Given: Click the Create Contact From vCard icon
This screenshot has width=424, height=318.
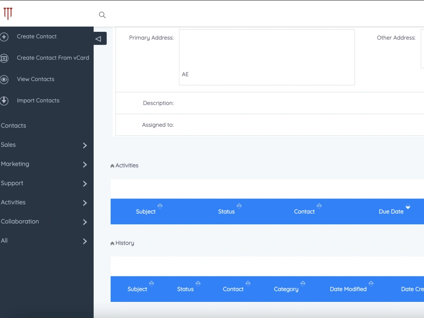Looking at the screenshot, I should (x=4, y=58).
